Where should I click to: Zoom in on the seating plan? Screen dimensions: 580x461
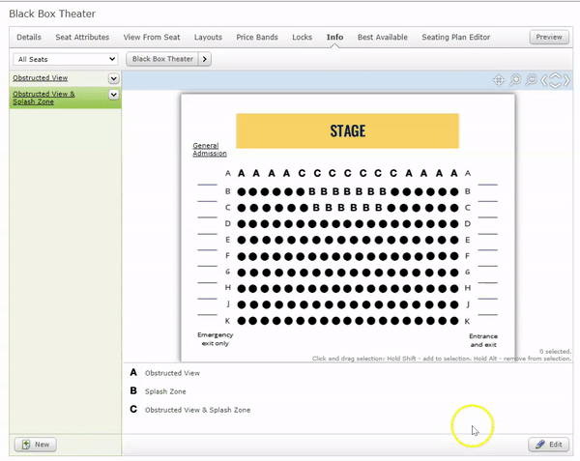tap(515, 80)
